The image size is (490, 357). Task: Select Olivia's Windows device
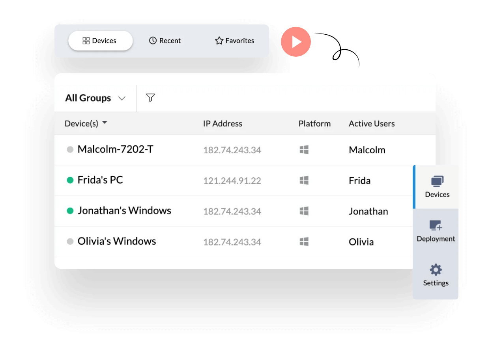[117, 242]
